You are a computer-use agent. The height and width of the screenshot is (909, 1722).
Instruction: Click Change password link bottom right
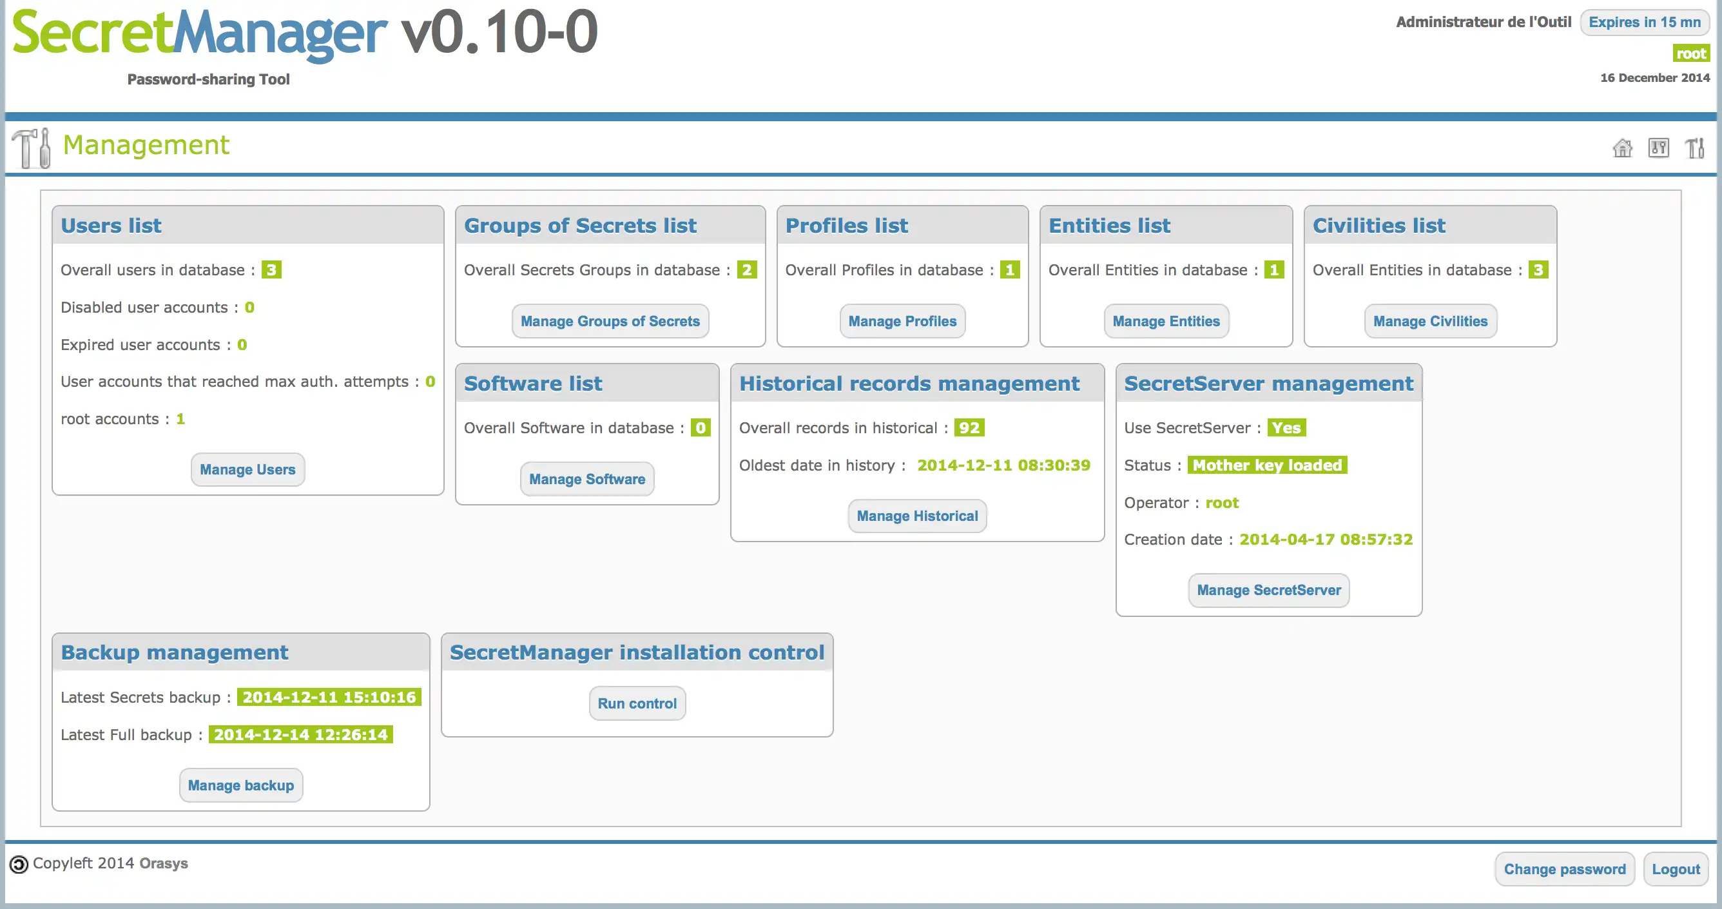click(1565, 868)
